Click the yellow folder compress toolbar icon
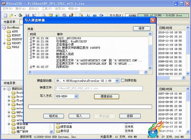 coord(51,15)
